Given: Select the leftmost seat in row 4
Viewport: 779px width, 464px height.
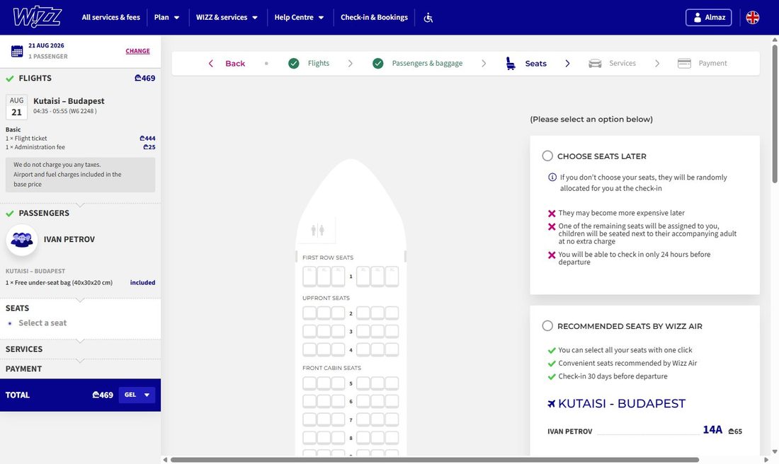Looking at the screenshot, I should coord(309,350).
